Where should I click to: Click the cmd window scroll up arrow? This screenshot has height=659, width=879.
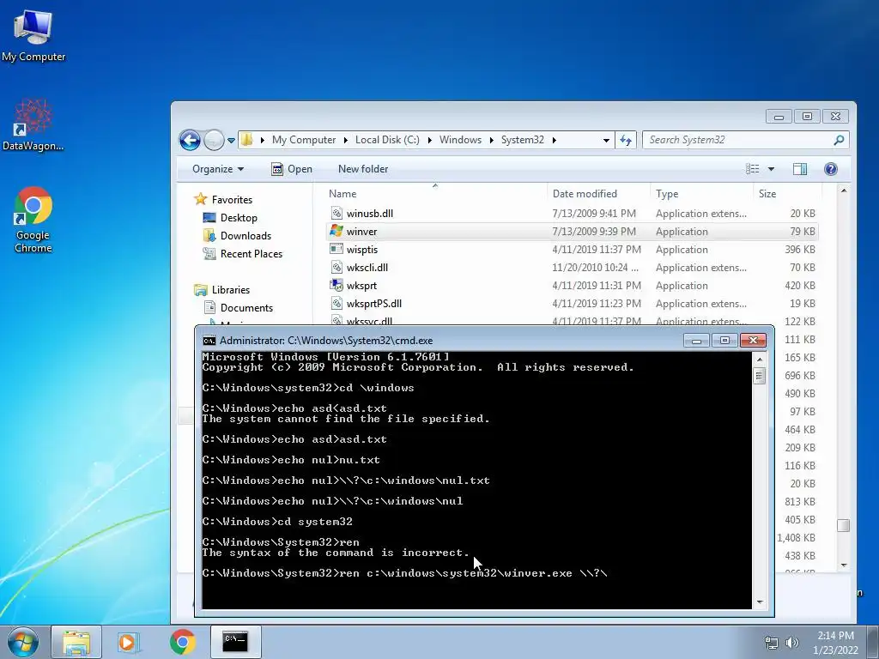[760, 360]
